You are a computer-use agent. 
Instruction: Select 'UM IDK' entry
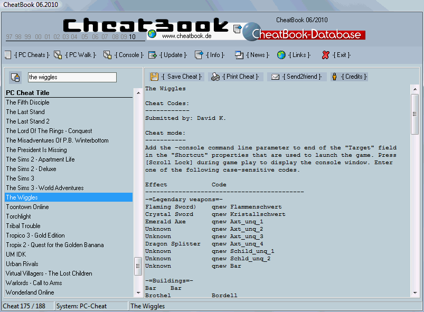pyautogui.click(x=16, y=254)
